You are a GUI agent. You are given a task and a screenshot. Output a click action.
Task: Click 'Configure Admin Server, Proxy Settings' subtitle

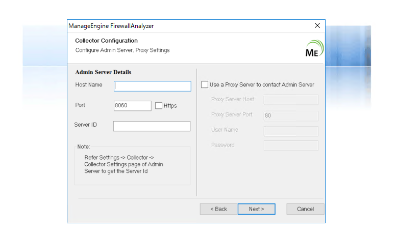122,50
